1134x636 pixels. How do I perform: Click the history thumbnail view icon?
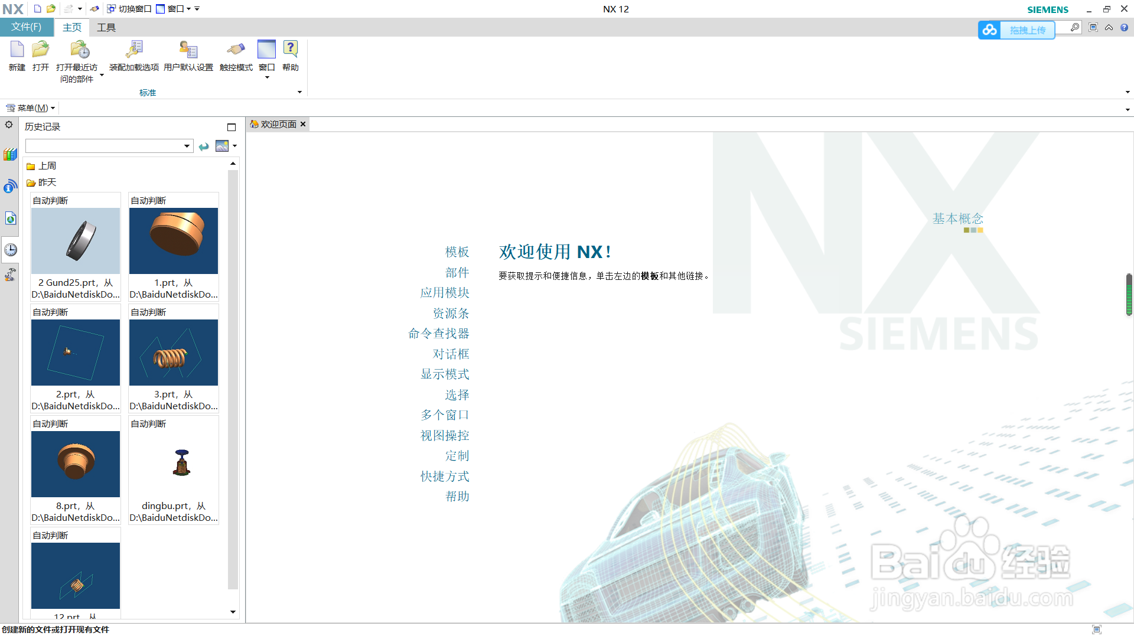tap(222, 146)
